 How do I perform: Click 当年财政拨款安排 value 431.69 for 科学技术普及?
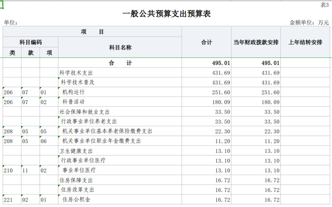pos(271,82)
